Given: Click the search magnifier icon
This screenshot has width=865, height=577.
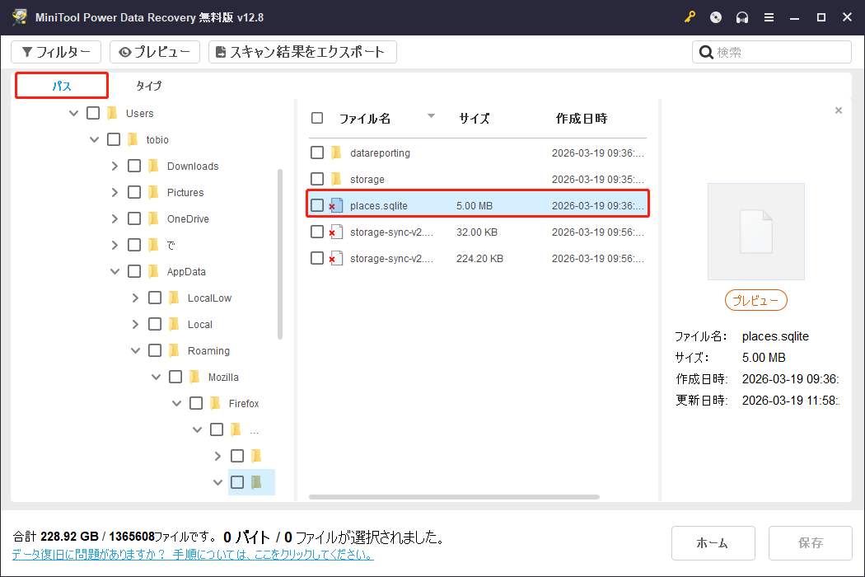Looking at the screenshot, I should point(706,51).
